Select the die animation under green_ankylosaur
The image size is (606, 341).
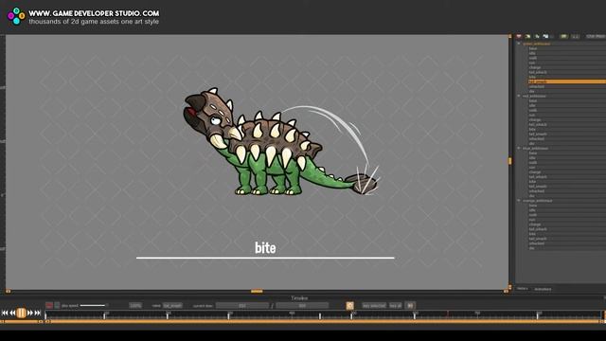tap(532, 91)
